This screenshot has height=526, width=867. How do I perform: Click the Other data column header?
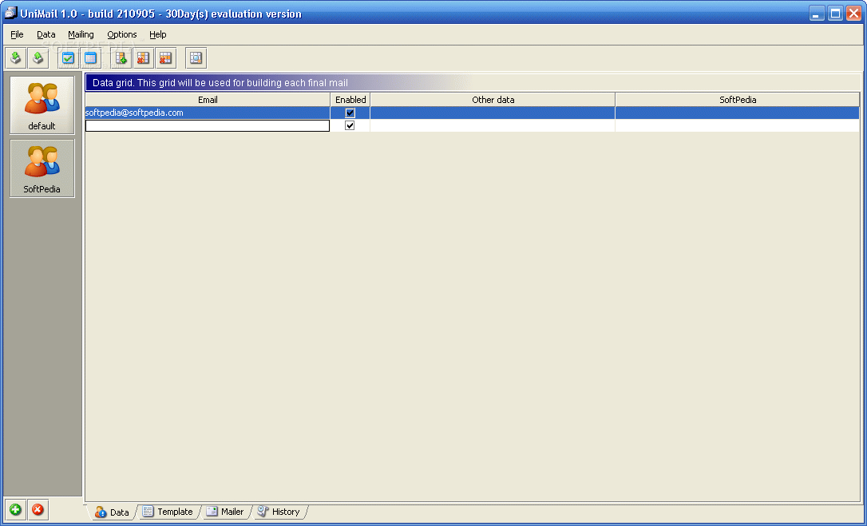click(493, 100)
